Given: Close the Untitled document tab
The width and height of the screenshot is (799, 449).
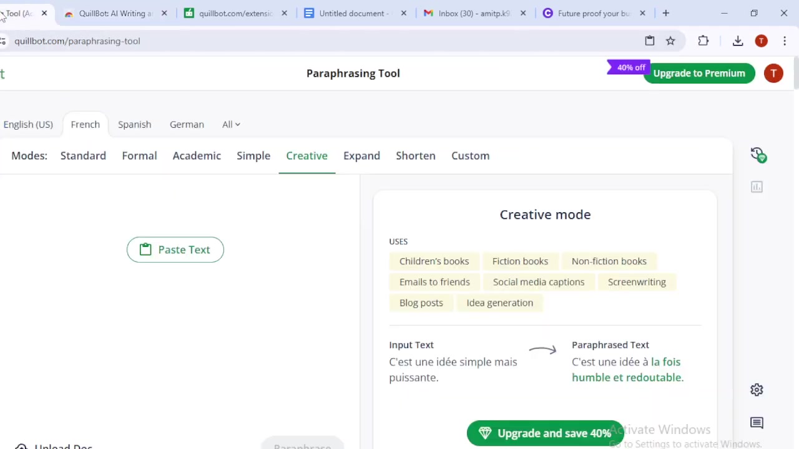Looking at the screenshot, I should [x=404, y=13].
